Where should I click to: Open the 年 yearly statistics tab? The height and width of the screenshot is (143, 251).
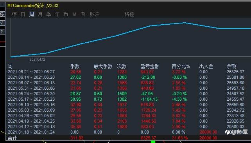point(57,14)
